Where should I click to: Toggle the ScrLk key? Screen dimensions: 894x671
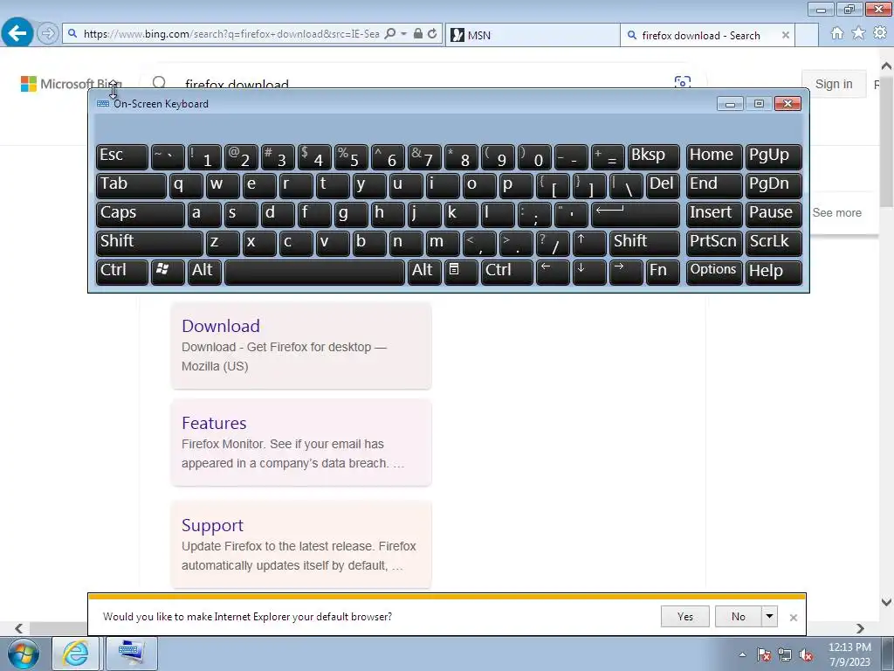tap(774, 242)
